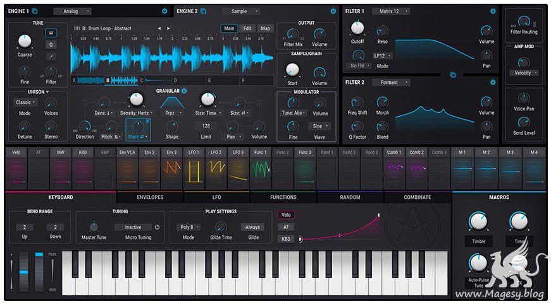The image size is (551, 304).
Task: Click the Tune Coarse knob
Action: (x=25, y=42)
